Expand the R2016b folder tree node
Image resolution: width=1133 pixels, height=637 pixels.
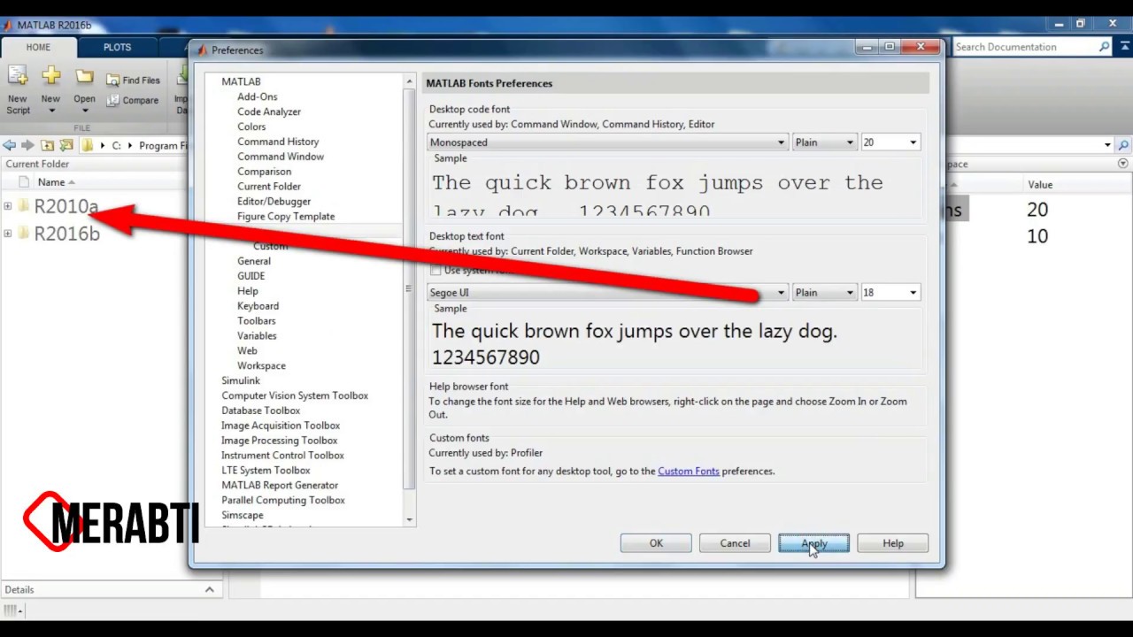tap(8, 234)
